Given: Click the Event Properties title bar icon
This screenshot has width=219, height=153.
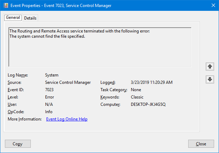Looking at the screenshot, I should click(6, 5).
